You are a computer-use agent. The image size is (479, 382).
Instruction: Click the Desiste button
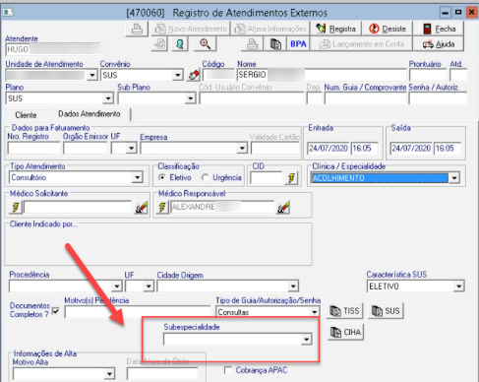(x=388, y=29)
